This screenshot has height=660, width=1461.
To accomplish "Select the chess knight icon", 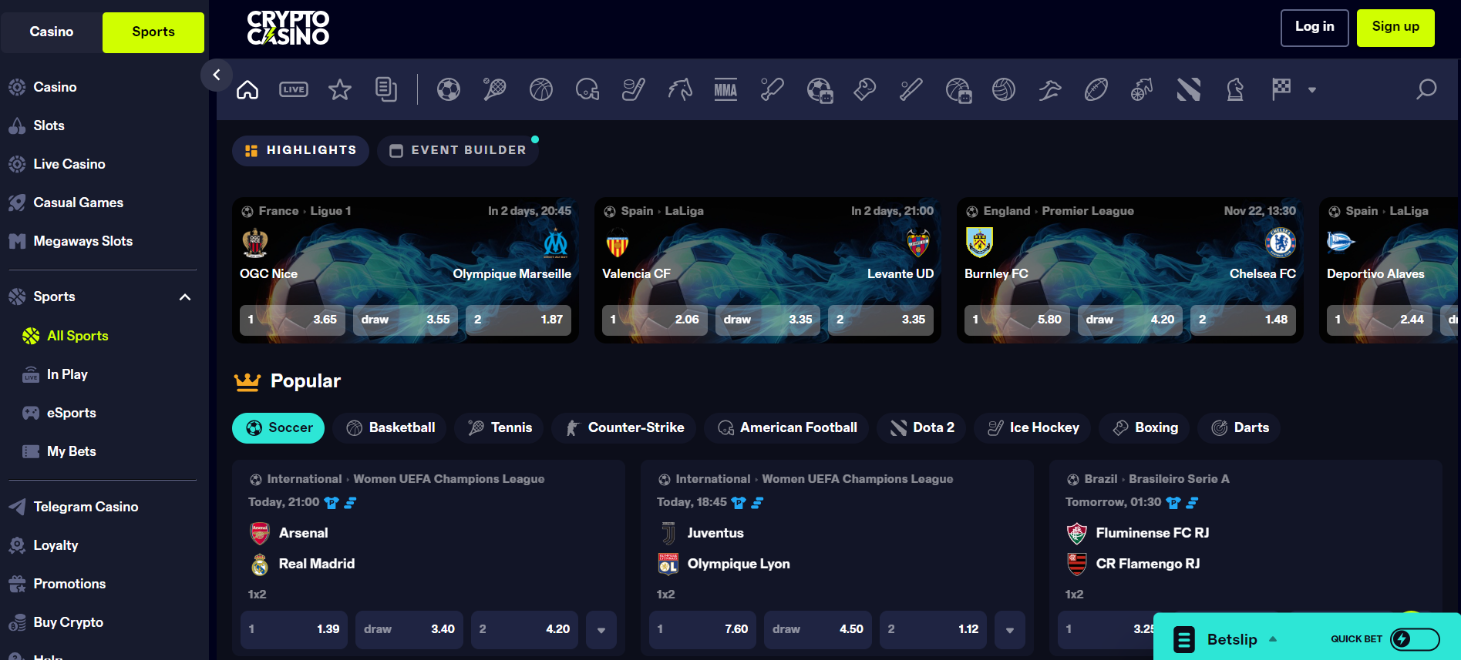I will click(1235, 89).
